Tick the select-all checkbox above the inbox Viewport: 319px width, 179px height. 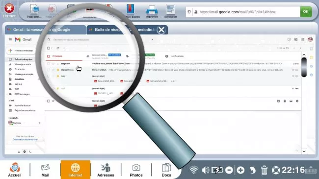coord(49,48)
